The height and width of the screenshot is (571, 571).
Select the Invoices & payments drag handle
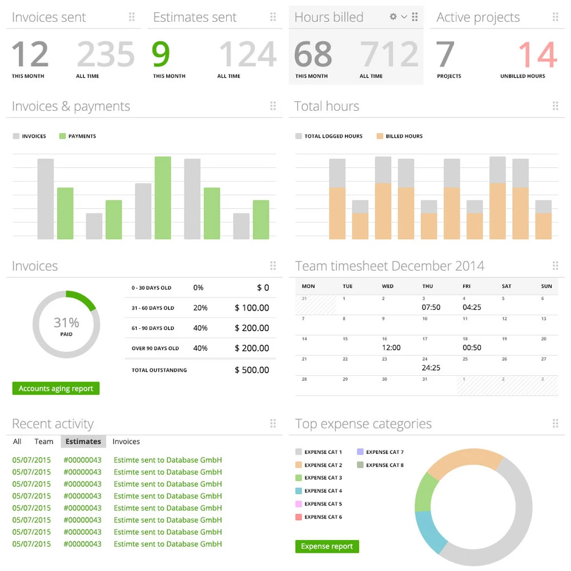tap(273, 106)
